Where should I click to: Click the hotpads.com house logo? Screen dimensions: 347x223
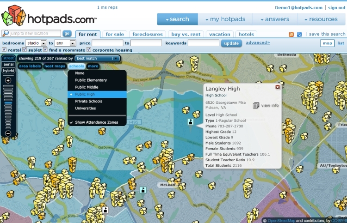(14, 15)
